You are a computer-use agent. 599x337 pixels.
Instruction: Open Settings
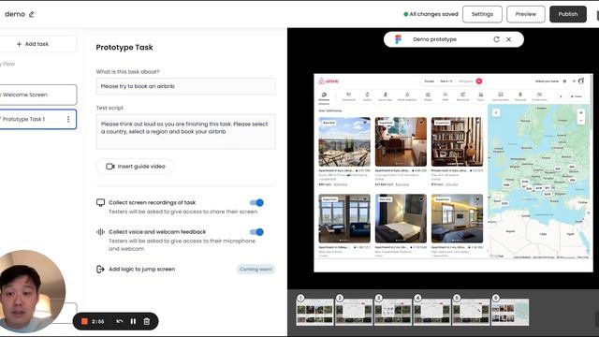point(482,14)
